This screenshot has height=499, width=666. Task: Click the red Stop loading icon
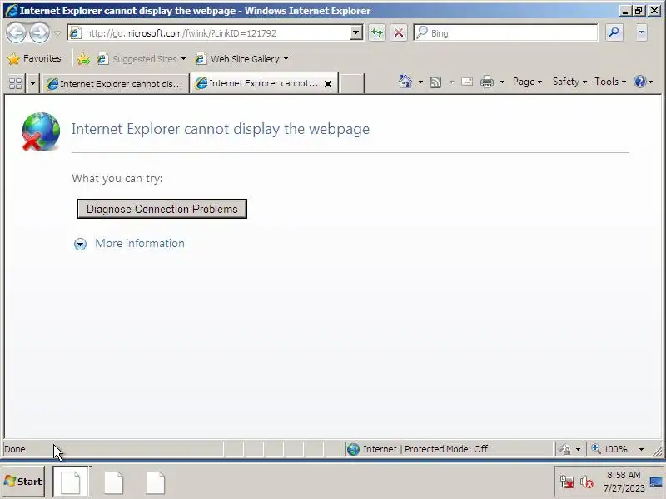tap(399, 32)
